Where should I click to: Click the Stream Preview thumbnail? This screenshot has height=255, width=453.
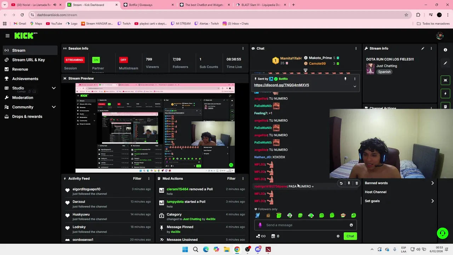(155, 128)
